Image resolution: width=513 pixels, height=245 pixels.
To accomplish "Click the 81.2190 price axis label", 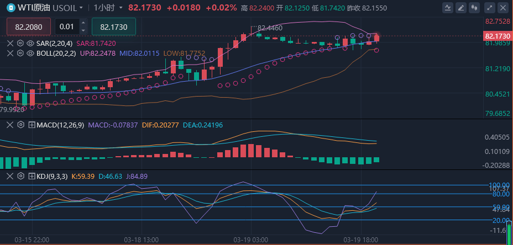I will tap(498, 69).
